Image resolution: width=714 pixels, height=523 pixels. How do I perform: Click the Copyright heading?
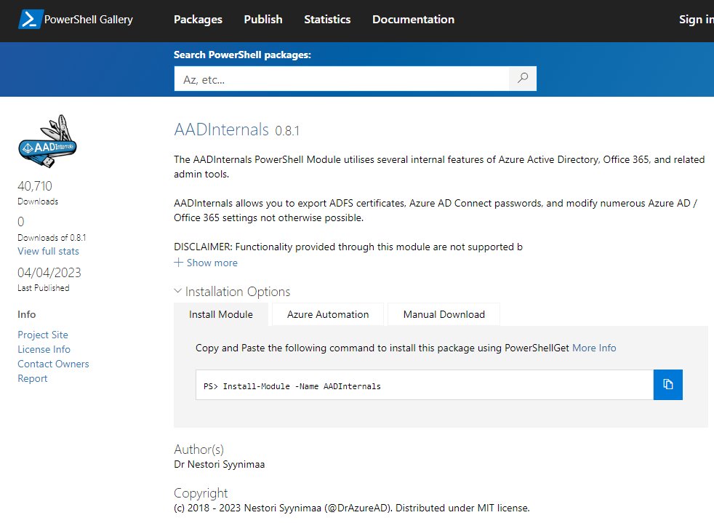tap(201, 493)
